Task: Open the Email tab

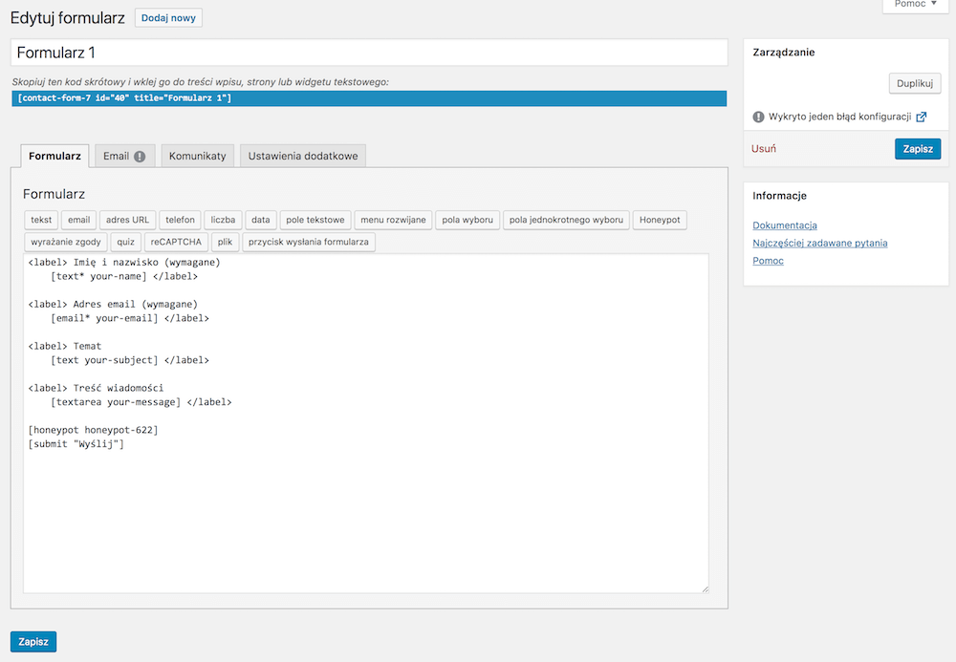Action: pyautogui.click(x=125, y=156)
